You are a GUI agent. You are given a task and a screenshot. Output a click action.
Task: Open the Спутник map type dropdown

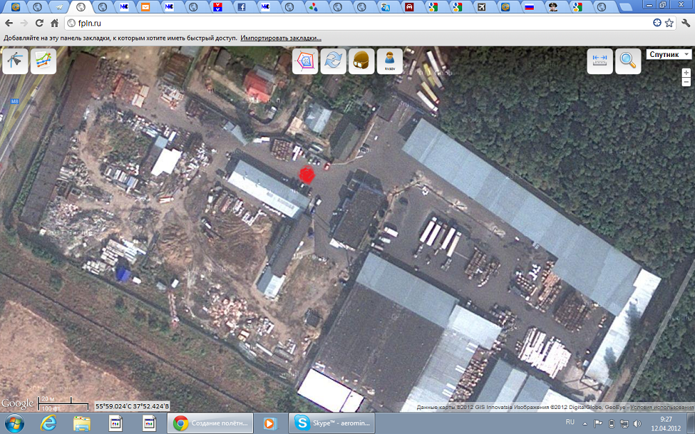(669, 54)
